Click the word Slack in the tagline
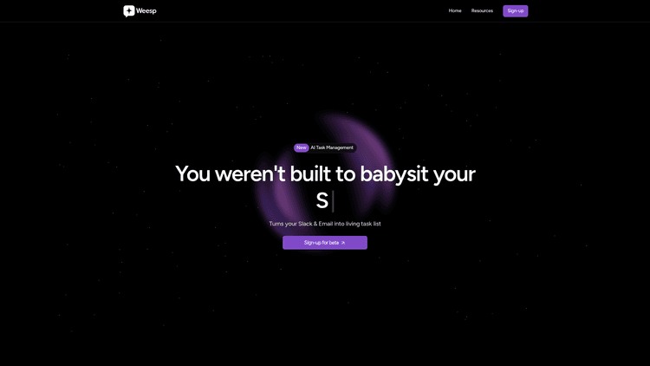 point(305,224)
